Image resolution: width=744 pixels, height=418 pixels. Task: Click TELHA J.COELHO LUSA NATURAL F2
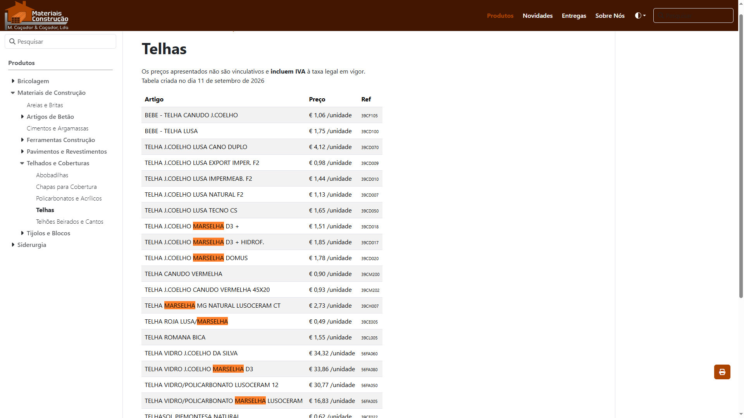[x=194, y=194]
